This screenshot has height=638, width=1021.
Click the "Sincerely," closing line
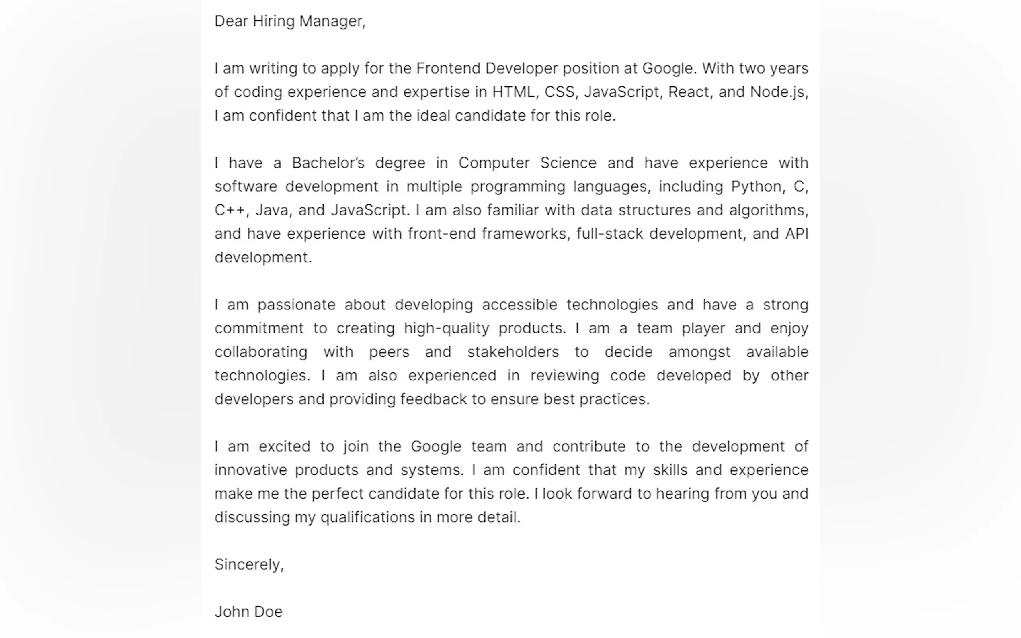coord(249,564)
